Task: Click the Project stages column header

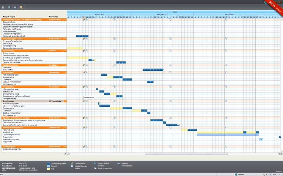Action: pos(9,17)
